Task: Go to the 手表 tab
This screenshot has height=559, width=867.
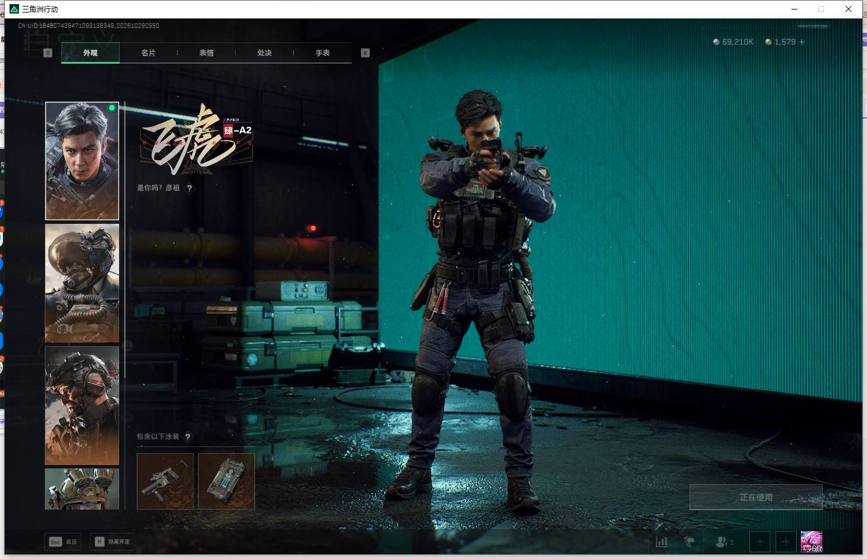Action: pos(323,53)
